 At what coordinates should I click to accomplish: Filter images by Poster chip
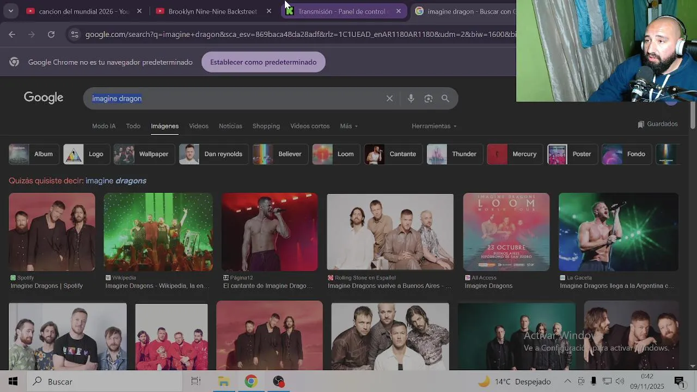[x=572, y=154]
